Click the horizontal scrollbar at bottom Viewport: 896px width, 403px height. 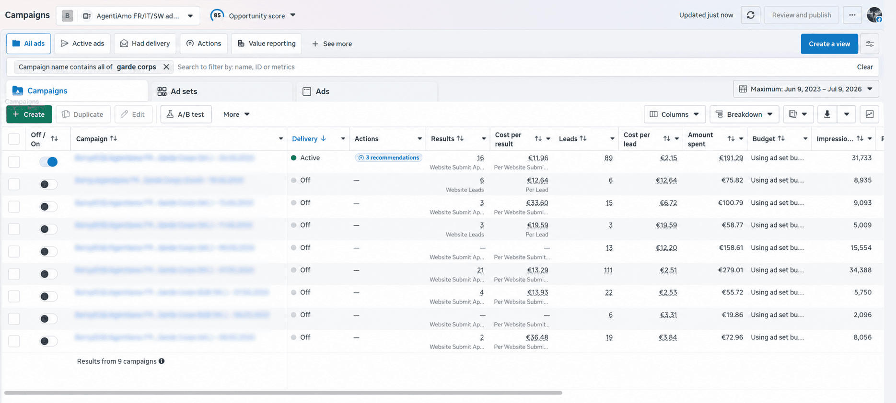(x=283, y=393)
